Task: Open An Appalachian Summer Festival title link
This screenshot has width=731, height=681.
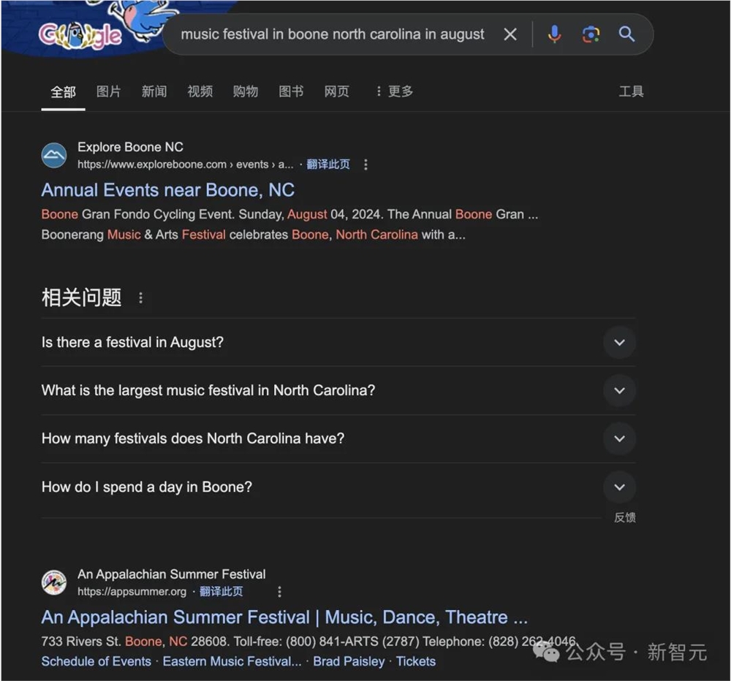Action: coord(284,617)
